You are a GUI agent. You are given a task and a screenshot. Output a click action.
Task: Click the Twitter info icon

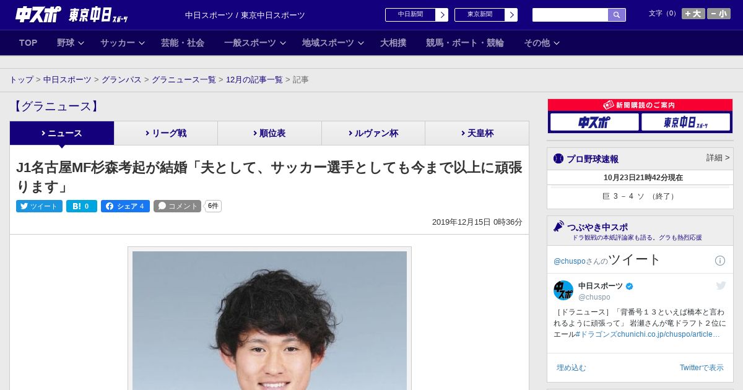pos(720,261)
